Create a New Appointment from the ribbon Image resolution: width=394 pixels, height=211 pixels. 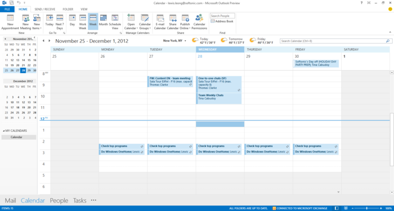[10, 22]
